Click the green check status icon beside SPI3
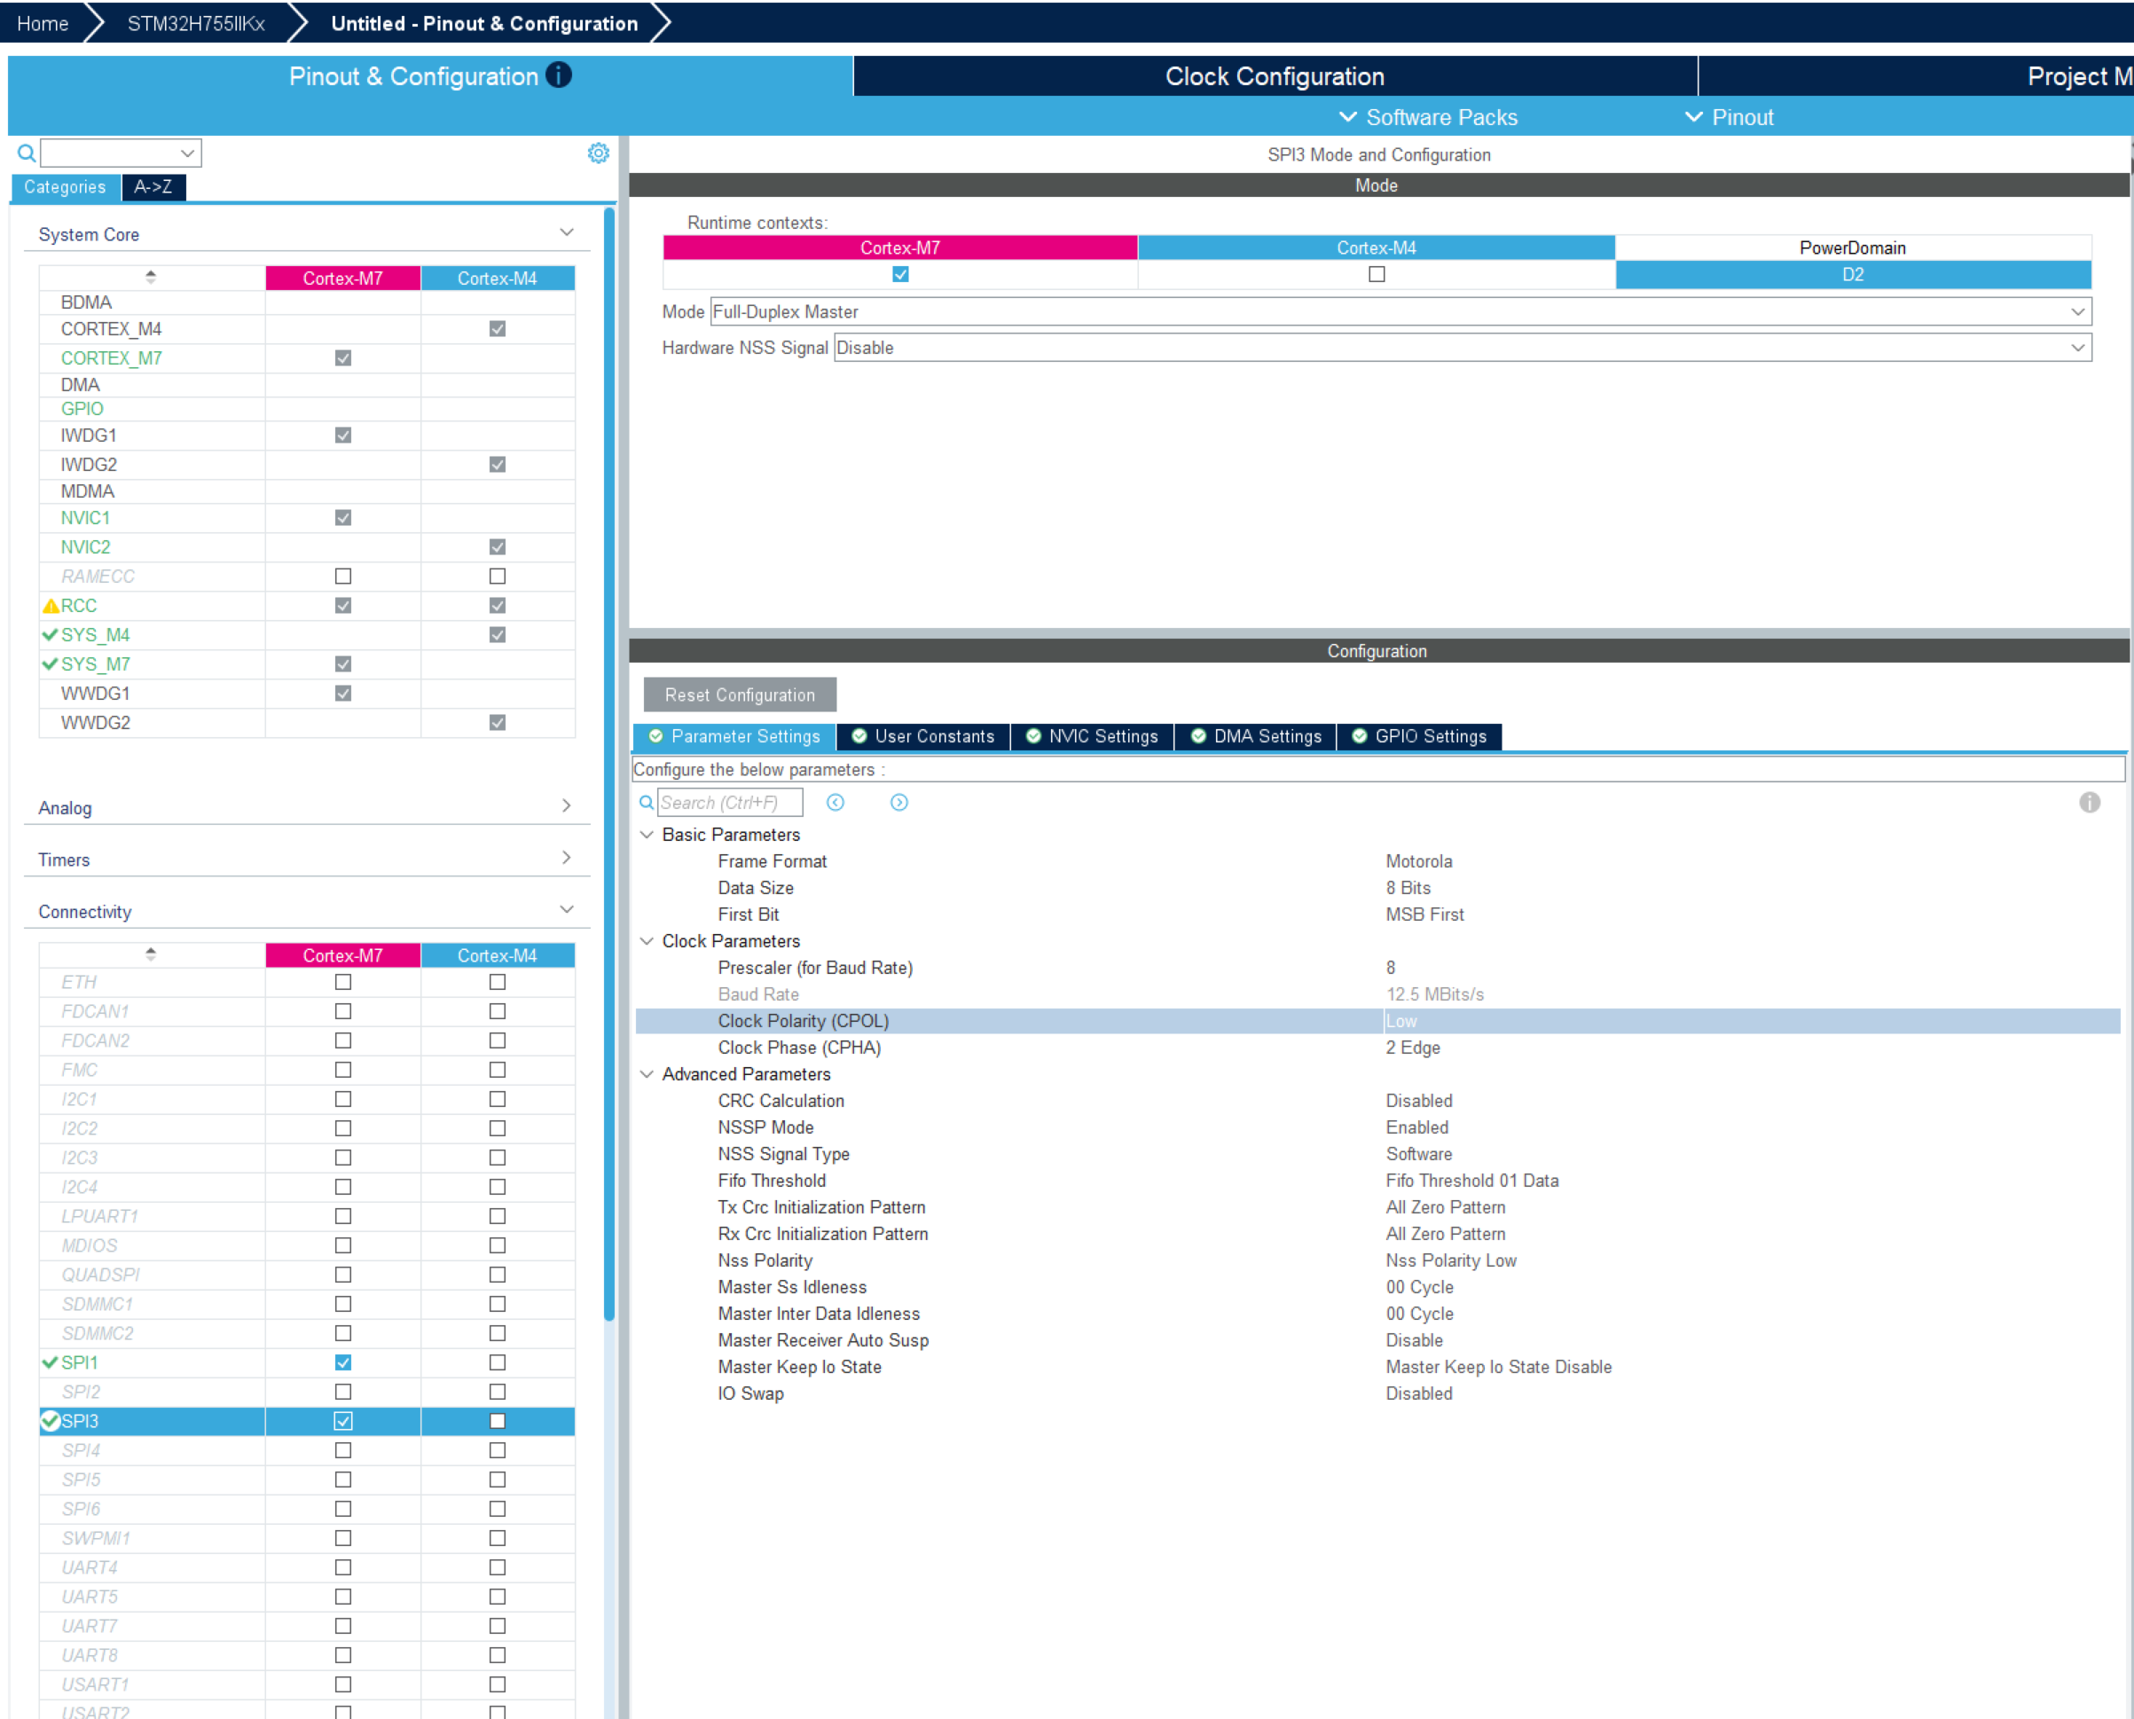 point(51,1421)
